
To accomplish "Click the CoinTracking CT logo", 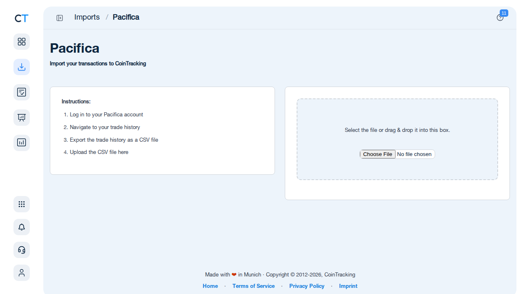I will 22,18.
